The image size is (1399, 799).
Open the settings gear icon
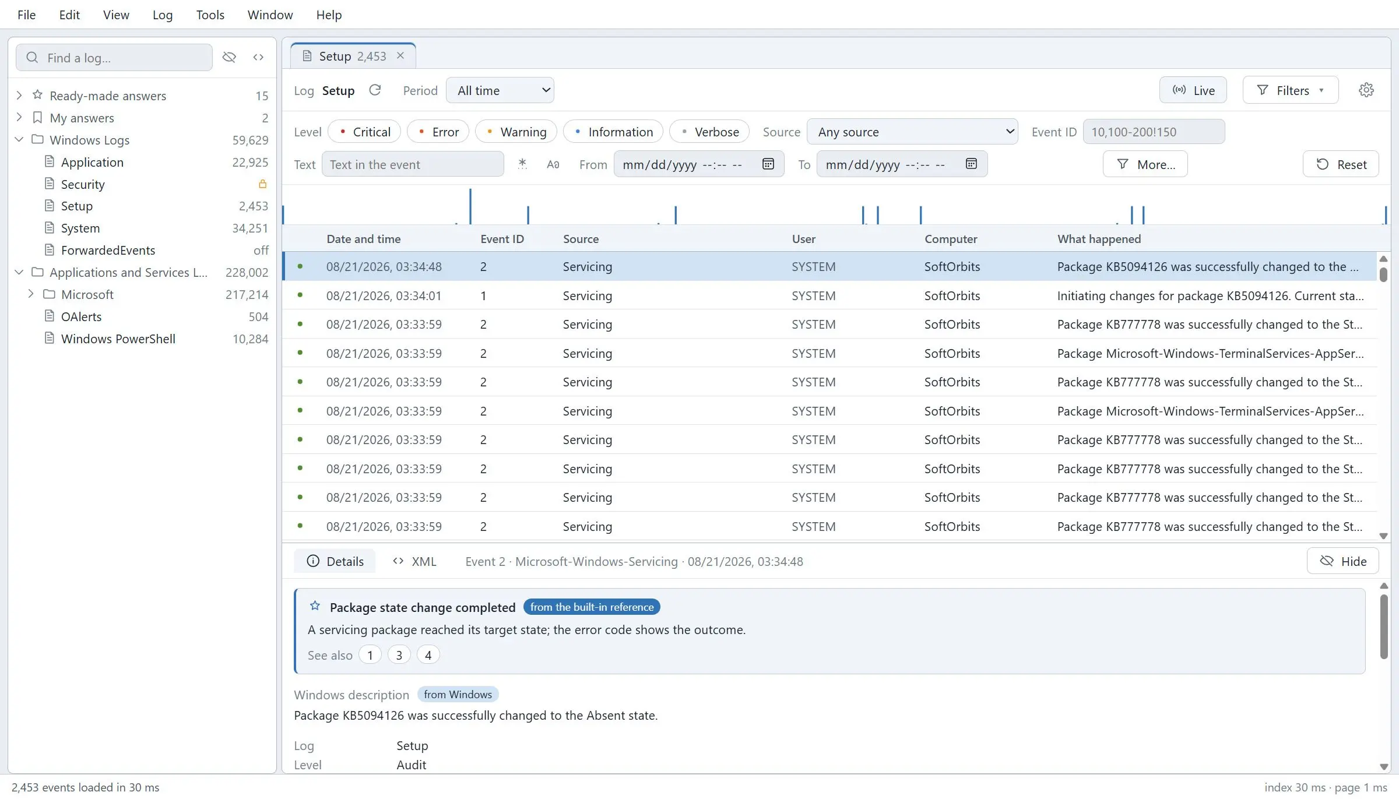[x=1366, y=90]
